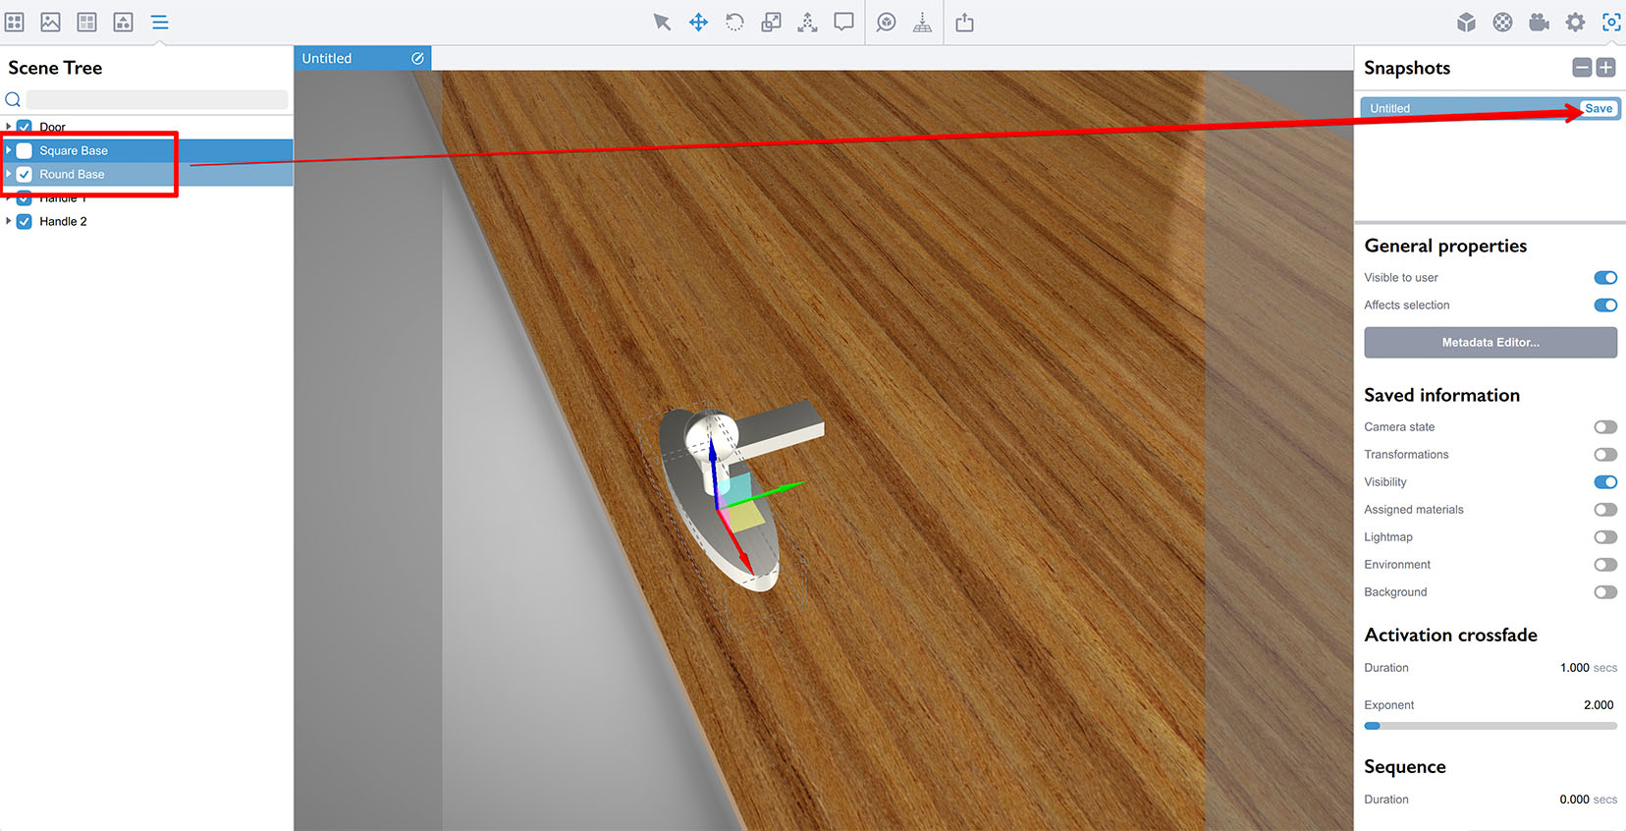The width and height of the screenshot is (1626, 831).
Task: Activate the Rotate tool
Action: point(734,22)
